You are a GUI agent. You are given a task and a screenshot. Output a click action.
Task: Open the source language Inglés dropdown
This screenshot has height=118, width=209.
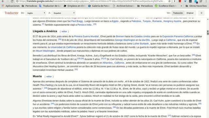click(x=36, y=13)
